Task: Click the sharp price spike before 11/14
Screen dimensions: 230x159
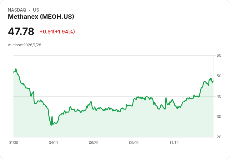Action: coord(166,98)
